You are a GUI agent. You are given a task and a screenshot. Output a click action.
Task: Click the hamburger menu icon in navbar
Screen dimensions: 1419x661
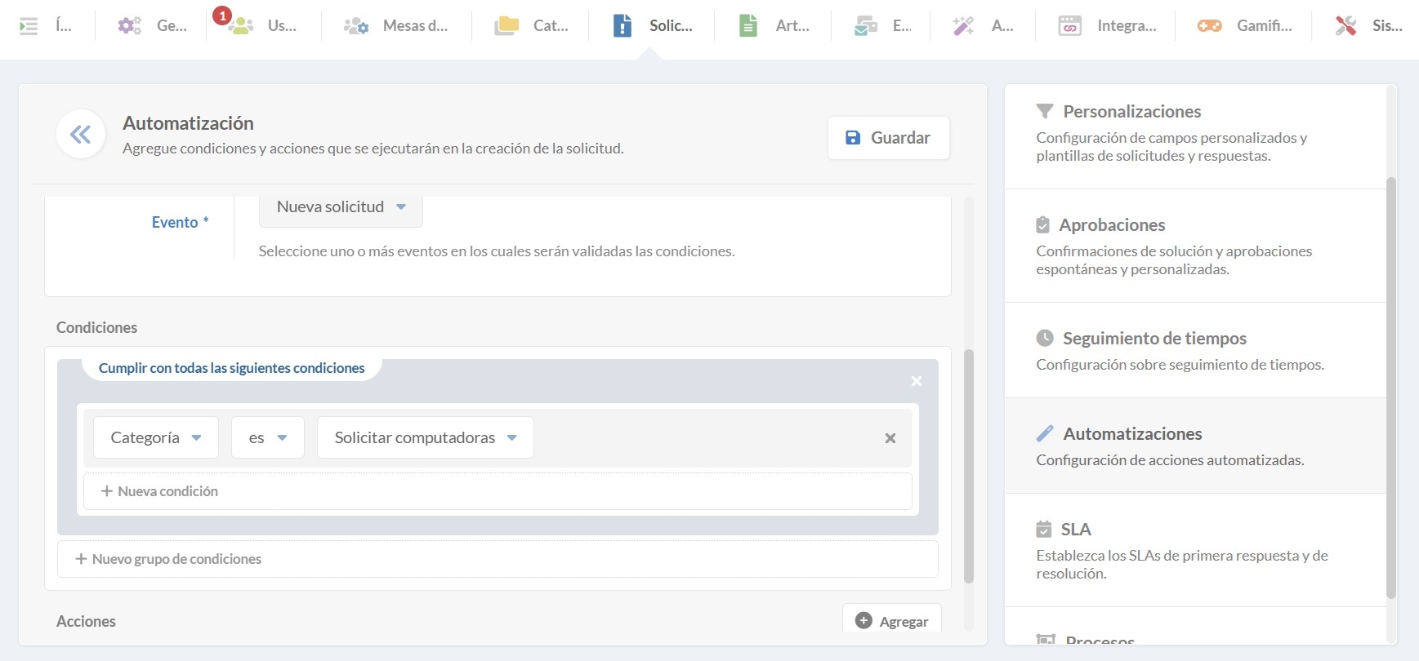pos(29,26)
